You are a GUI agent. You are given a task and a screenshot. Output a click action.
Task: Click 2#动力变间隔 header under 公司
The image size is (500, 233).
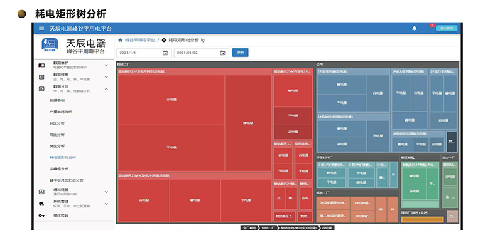click(x=443, y=71)
